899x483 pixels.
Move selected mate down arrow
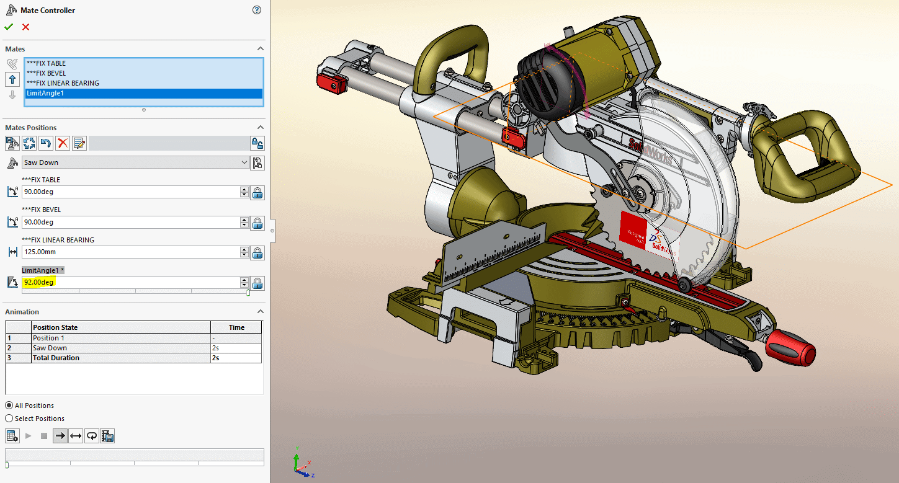tap(12, 95)
